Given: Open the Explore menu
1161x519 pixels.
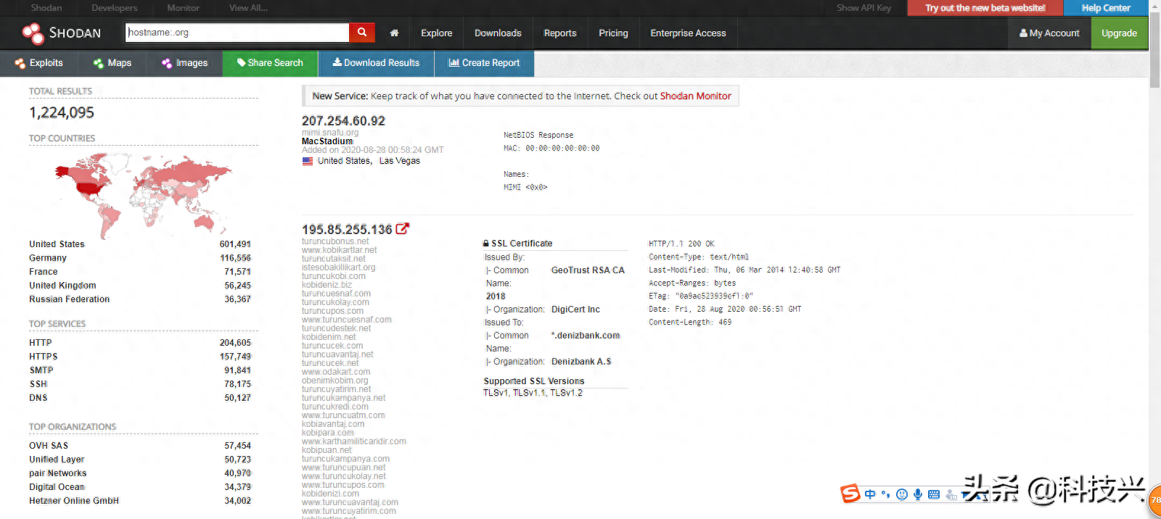Looking at the screenshot, I should (x=436, y=33).
